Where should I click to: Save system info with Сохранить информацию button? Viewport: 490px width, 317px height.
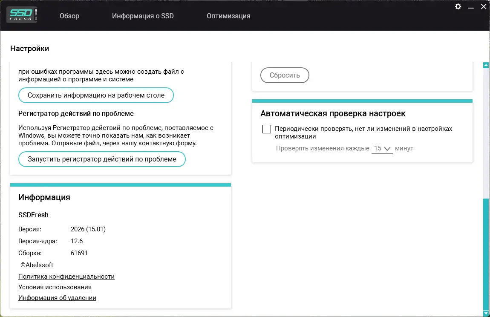coord(96,95)
